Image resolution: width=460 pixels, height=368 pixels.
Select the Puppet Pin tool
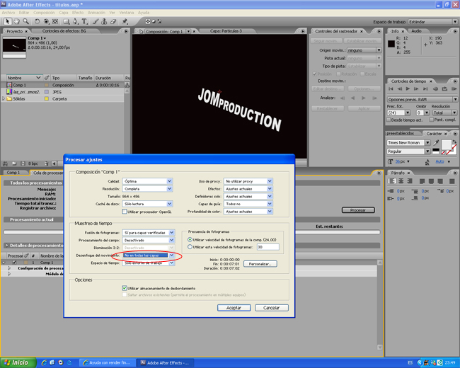coord(125,21)
